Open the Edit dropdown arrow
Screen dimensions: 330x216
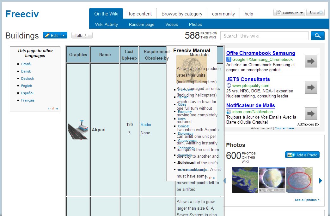click(64, 35)
